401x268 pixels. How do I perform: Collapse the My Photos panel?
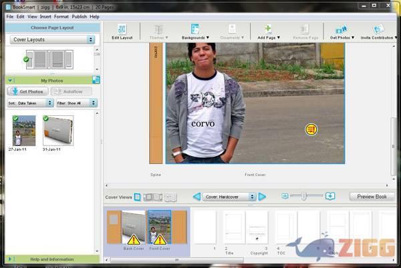(x=10, y=80)
